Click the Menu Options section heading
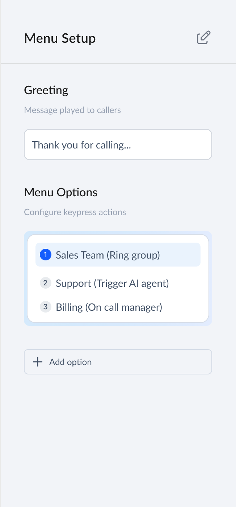This screenshot has width=236, height=507. tap(60, 192)
